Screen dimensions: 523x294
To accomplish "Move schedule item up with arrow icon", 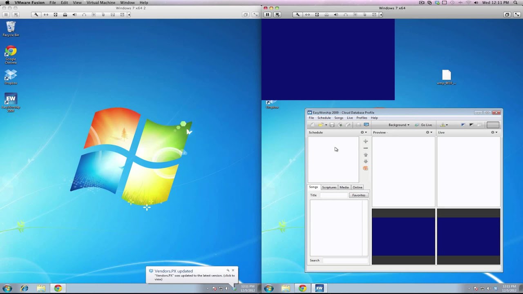I will point(366,155).
